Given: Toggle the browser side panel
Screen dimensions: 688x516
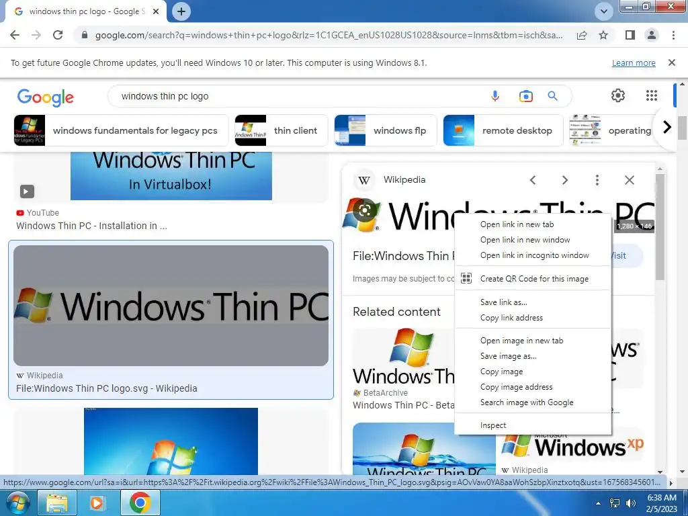Looking at the screenshot, I should click(630, 35).
